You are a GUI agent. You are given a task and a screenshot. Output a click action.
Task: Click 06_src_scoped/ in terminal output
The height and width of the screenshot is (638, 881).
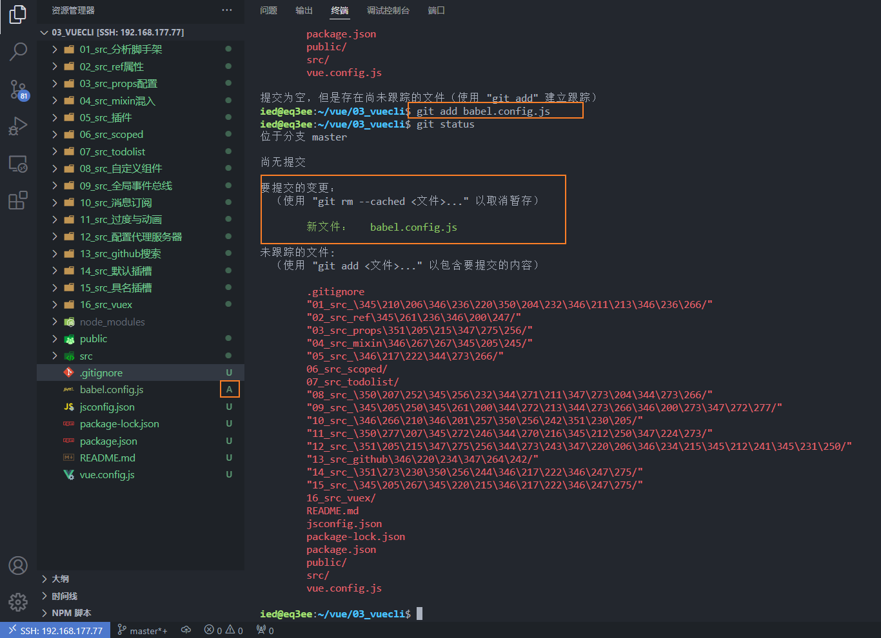coord(347,369)
